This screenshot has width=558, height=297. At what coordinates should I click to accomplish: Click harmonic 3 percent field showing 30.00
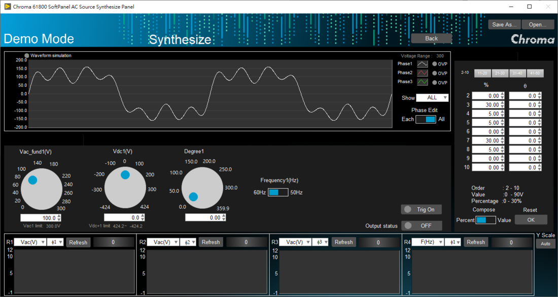(x=486, y=105)
